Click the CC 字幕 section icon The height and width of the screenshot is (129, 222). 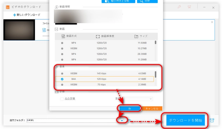tap(56, 92)
